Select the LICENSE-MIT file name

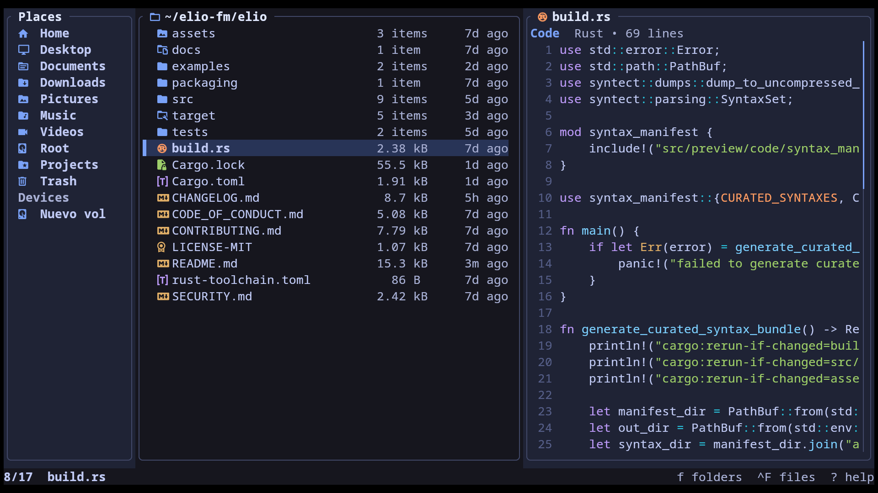point(212,247)
